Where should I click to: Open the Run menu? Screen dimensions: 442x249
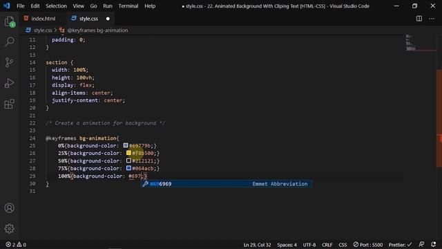108,6
